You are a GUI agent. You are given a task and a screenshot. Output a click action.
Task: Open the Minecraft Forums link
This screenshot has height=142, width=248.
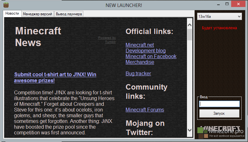click(x=145, y=110)
